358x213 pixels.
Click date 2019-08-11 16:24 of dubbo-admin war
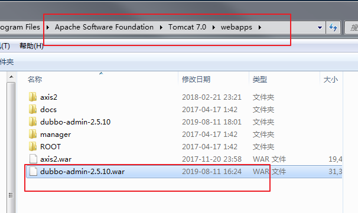pos(211,172)
